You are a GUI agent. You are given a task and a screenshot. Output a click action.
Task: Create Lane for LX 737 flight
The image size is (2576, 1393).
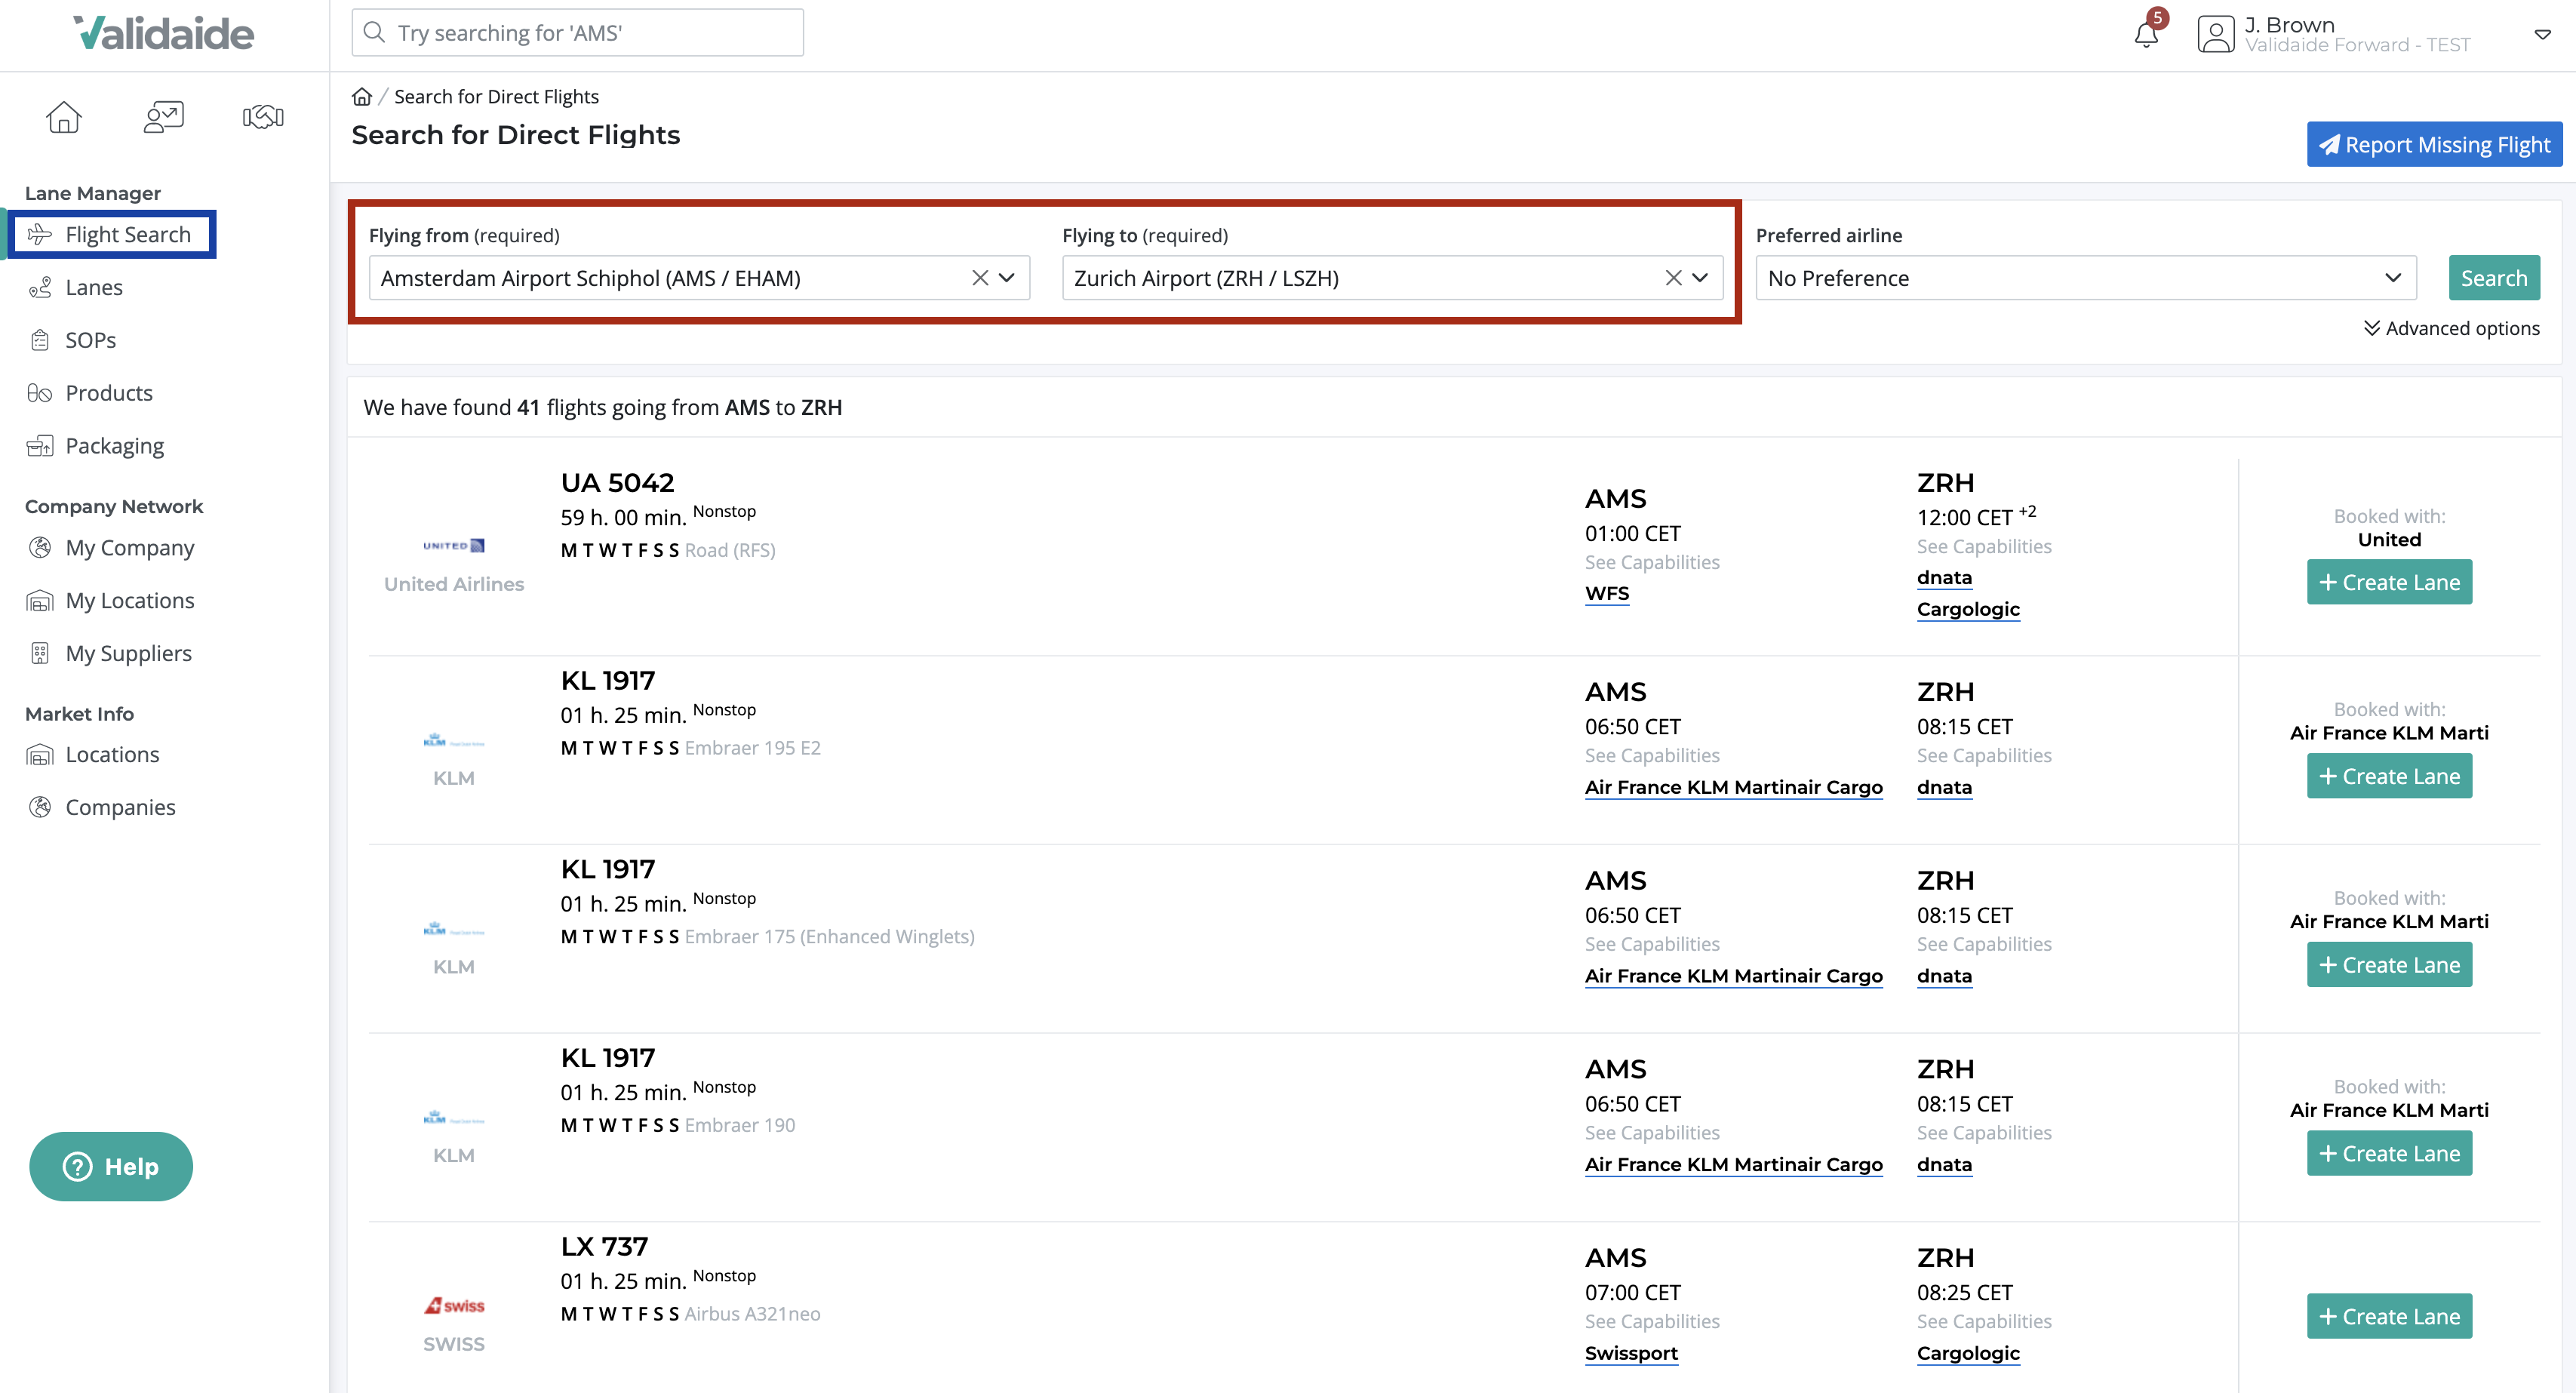(2389, 1316)
